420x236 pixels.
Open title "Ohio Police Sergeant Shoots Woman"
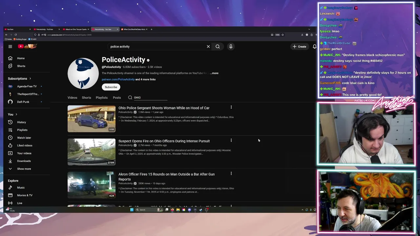click(164, 108)
